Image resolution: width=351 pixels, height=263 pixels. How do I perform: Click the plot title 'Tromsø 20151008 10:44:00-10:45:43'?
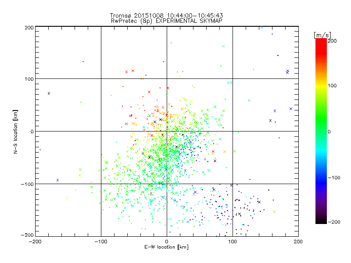[x=166, y=15]
